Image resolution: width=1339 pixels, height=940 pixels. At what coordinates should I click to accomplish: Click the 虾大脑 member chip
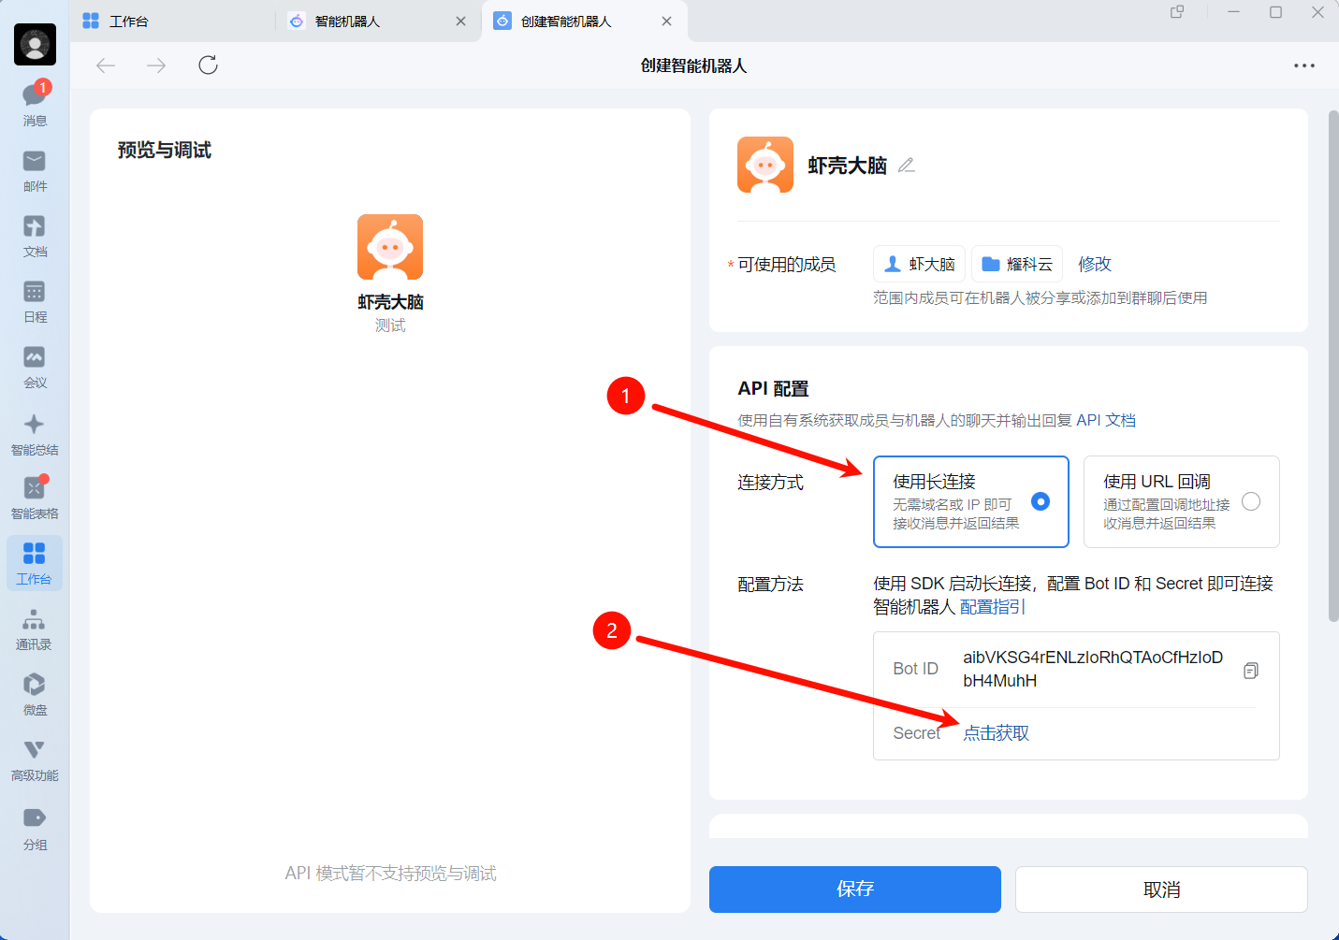[919, 264]
